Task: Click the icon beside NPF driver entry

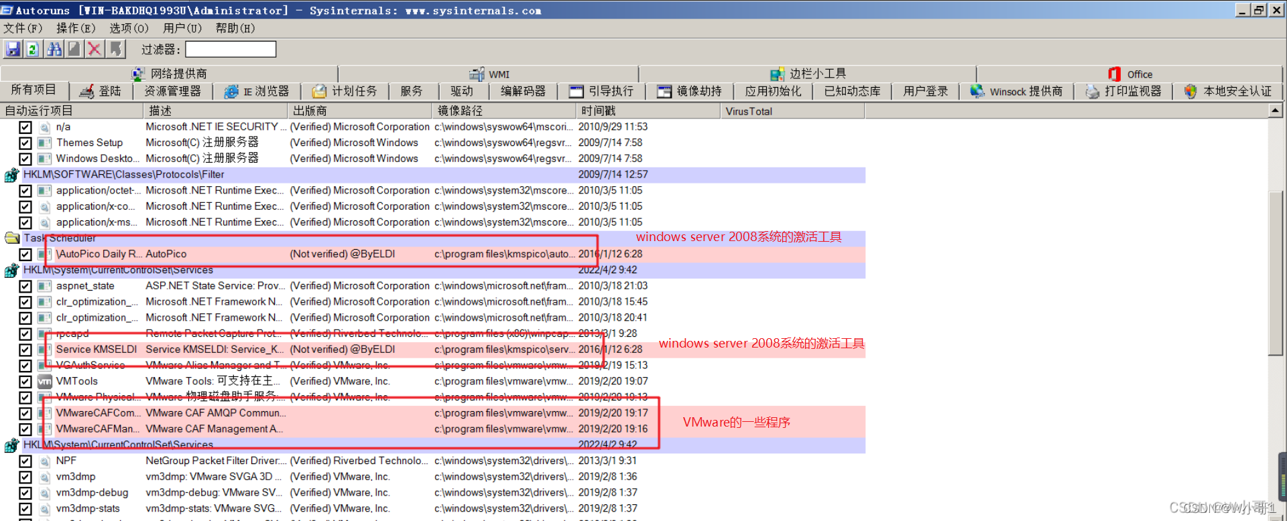Action: [45, 461]
